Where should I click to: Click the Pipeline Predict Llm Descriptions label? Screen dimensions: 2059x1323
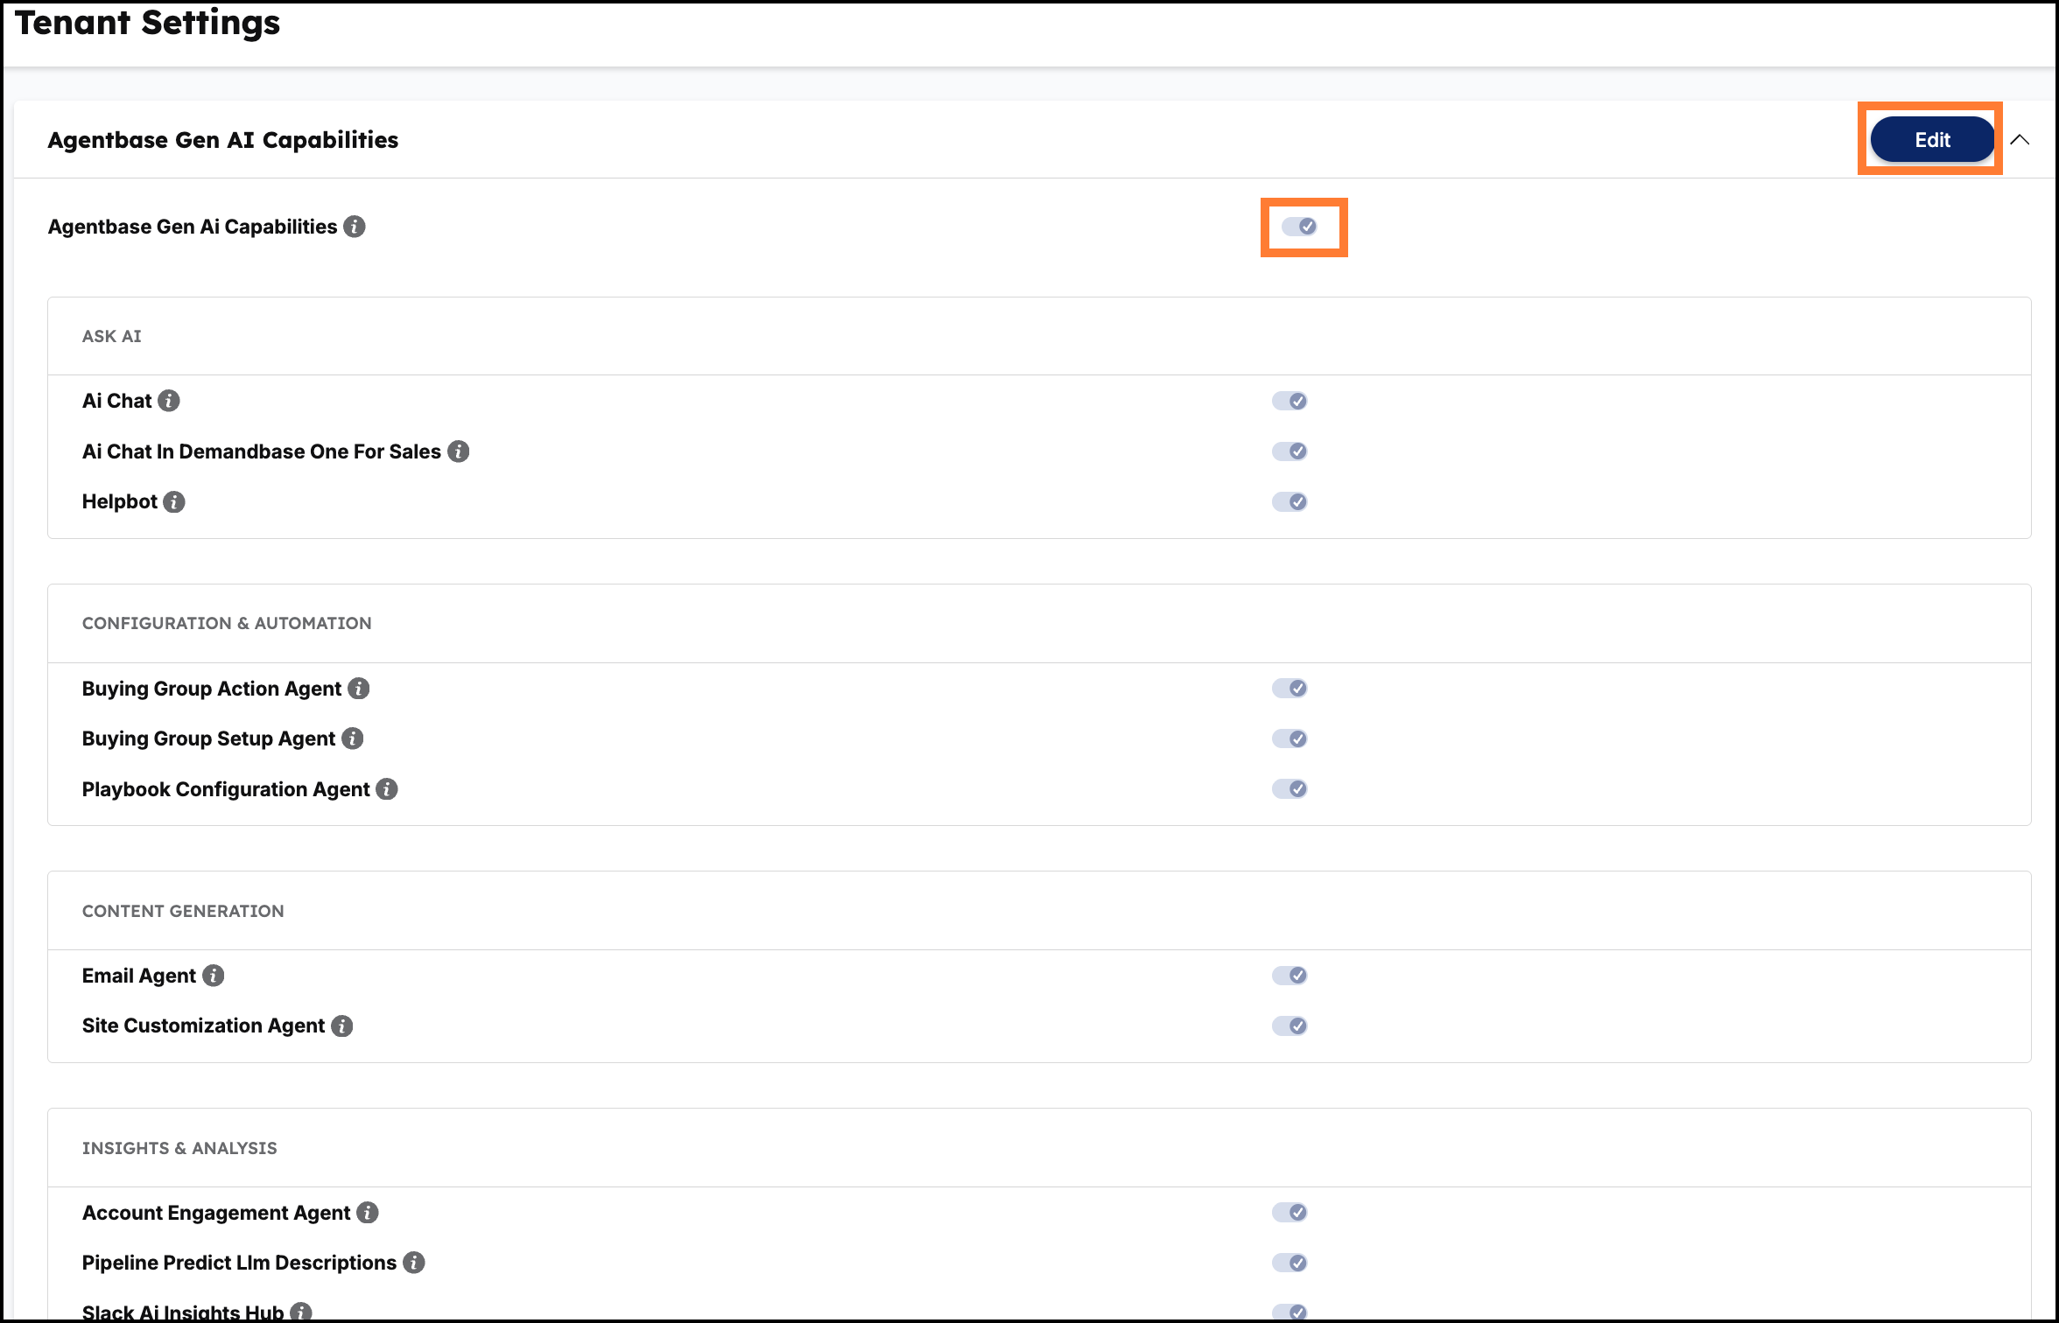pos(239,1263)
